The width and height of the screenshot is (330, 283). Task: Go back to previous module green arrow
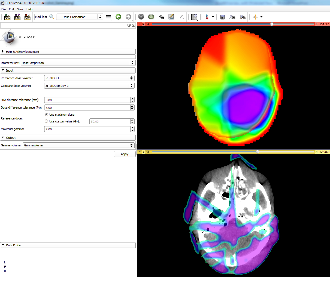click(x=118, y=17)
